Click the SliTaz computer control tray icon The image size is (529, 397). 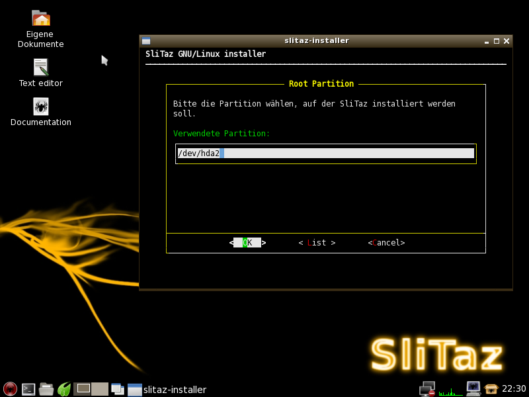(x=473, y=389)
